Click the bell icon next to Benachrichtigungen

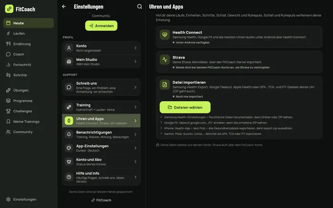tap(69, 134)
